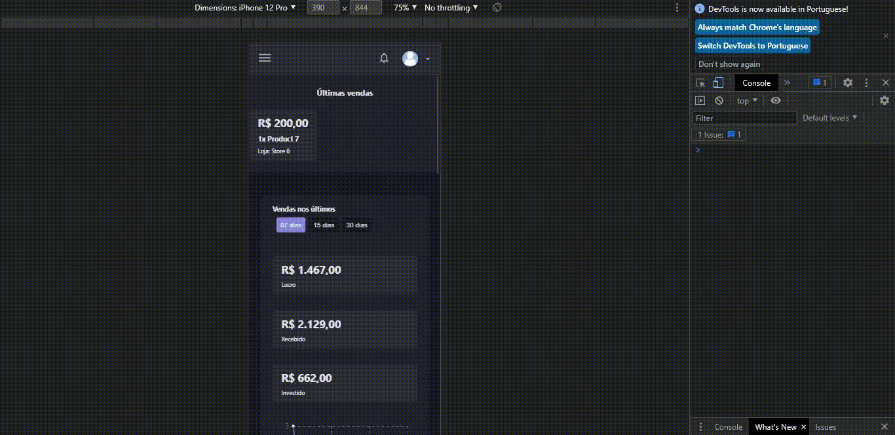Open the No throttling dropdown
This screenshot has height=435, width=895.
(451, 8)
